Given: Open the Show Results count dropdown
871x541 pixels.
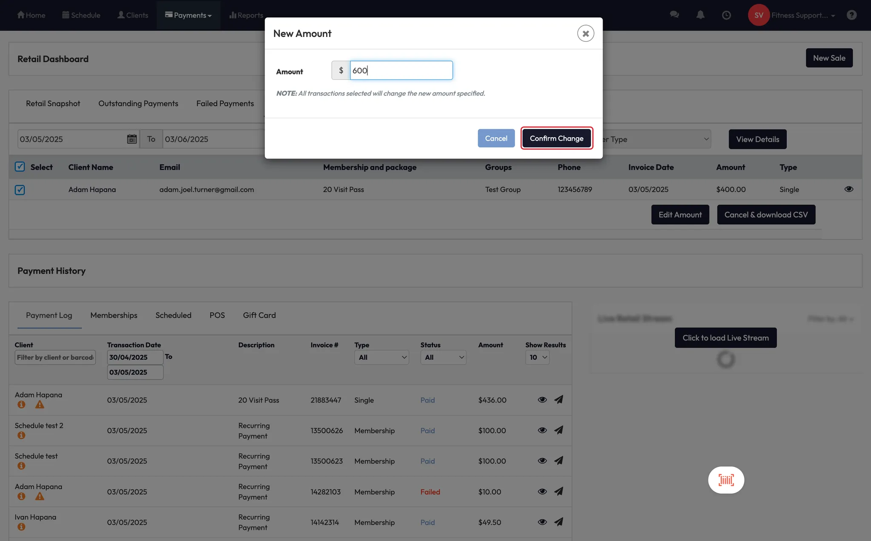Looking at the screenshot, I should tap(537, 357).
